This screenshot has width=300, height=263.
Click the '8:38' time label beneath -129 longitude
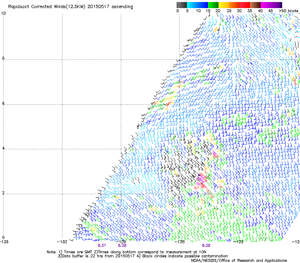(122, 246)
